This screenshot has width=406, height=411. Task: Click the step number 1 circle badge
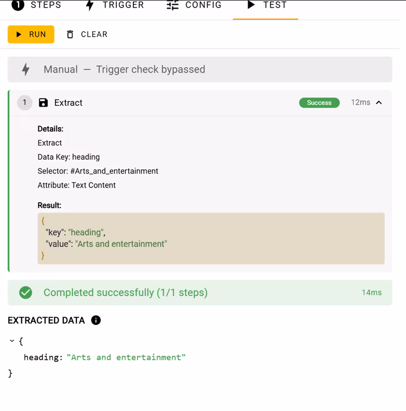(x=24, y=103)
